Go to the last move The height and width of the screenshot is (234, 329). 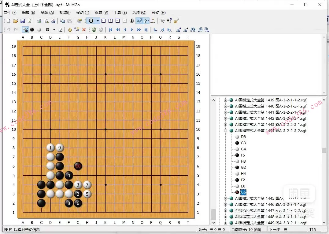point(146,30)
